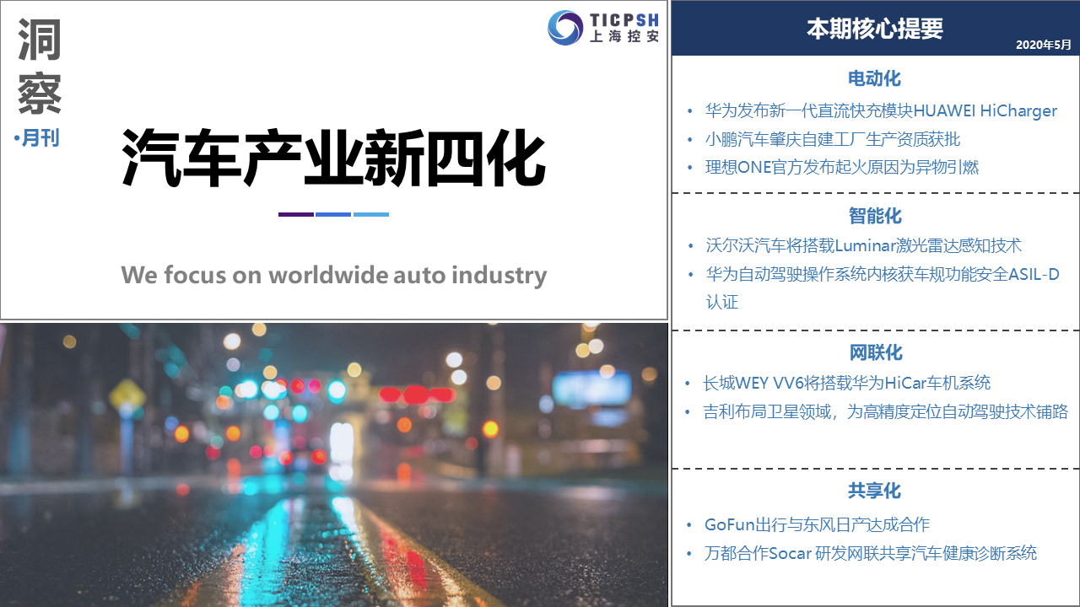Screen dimensions: 1080x607
Task: Click the 洞察 heading text
Action: pos(40,69)
